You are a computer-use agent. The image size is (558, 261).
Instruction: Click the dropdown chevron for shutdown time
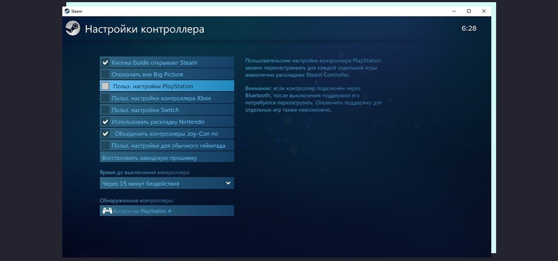coord(228,183)
